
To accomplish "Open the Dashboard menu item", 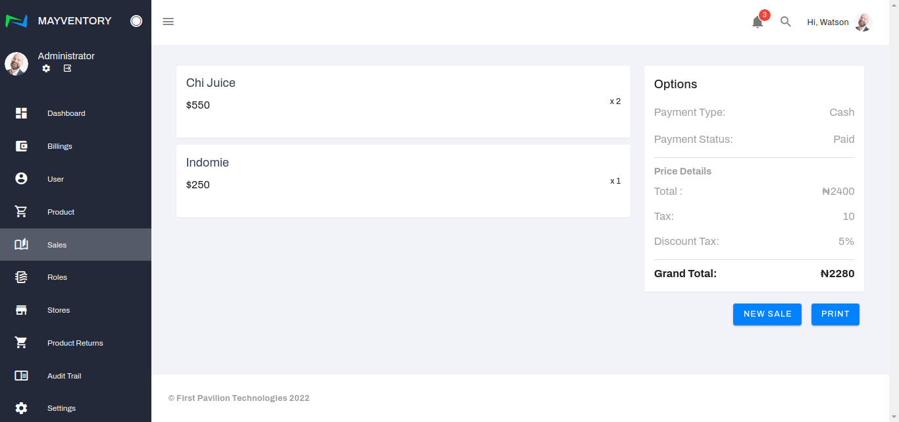I will coord(66,113).
